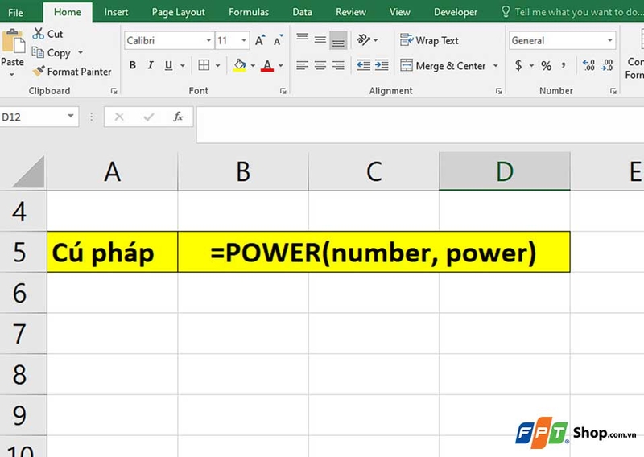Open the File tab
The width and height of the screenshot is (644, 457).
tap(15, 12)
